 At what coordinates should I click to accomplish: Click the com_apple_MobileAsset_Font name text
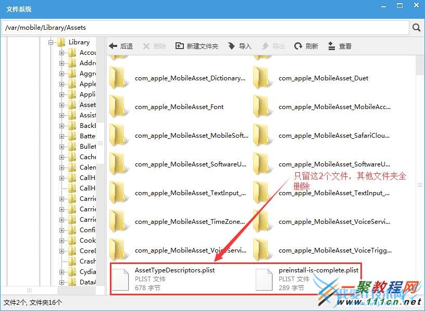(179, 107)
